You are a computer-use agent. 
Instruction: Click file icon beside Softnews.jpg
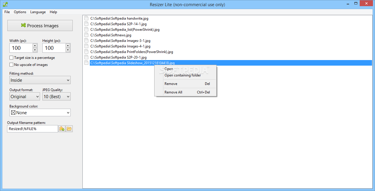click(x=86, y=35)
